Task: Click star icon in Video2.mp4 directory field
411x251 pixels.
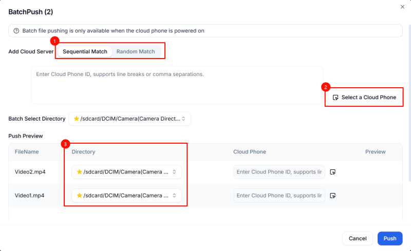Action: tap(80, 172)
